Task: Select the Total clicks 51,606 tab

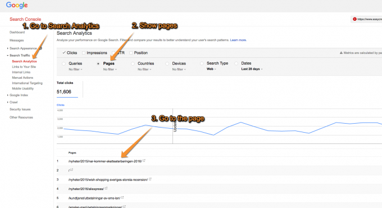Action: [x=67, y=89]
